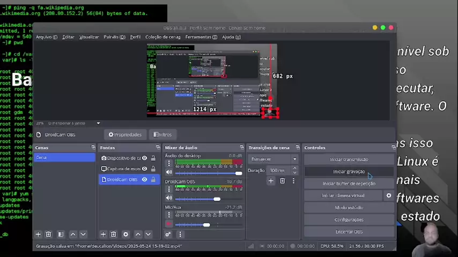458x257 pixels.
Task: Open Perfil menu
Action: (x=135, y=37)
